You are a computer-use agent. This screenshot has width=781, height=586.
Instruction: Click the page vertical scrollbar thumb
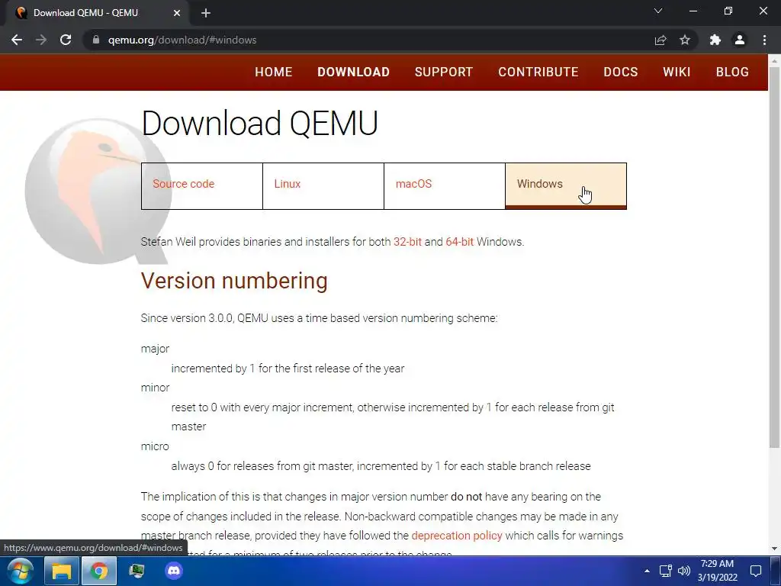774,256
